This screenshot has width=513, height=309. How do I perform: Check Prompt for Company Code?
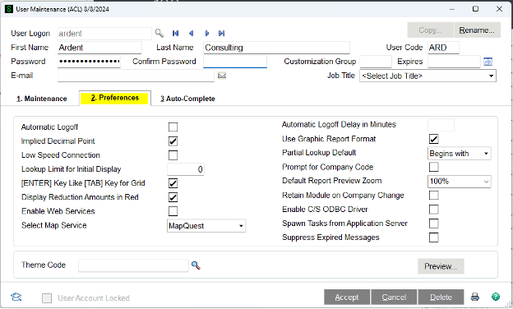click(x=433, y=167)
